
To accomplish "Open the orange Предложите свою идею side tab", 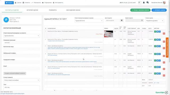I will (x=167, y=47).
